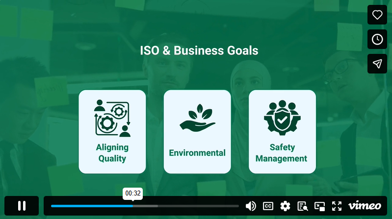This screenshot has height=219, width=392.
Task: Open the transcript search panel
Action: click(302, 206)
